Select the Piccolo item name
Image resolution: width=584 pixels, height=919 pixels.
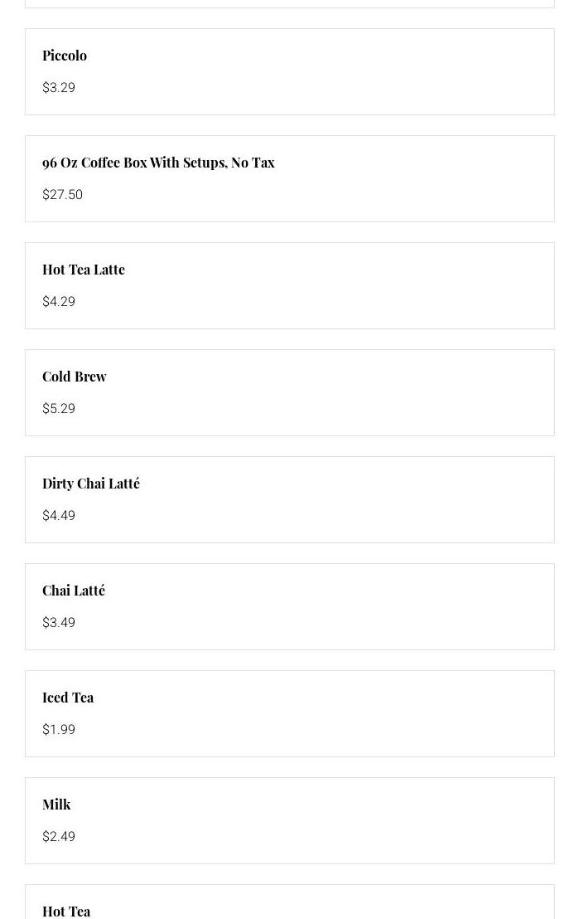pos(65,56)
